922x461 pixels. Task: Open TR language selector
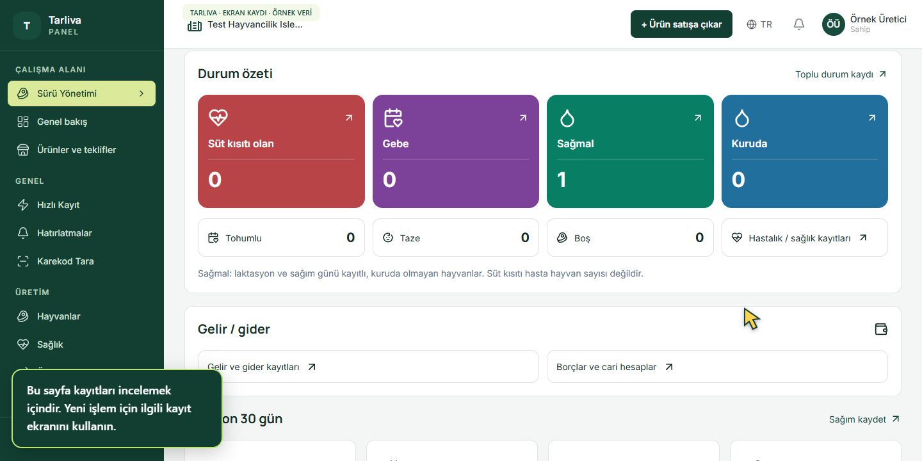(759, 24)
